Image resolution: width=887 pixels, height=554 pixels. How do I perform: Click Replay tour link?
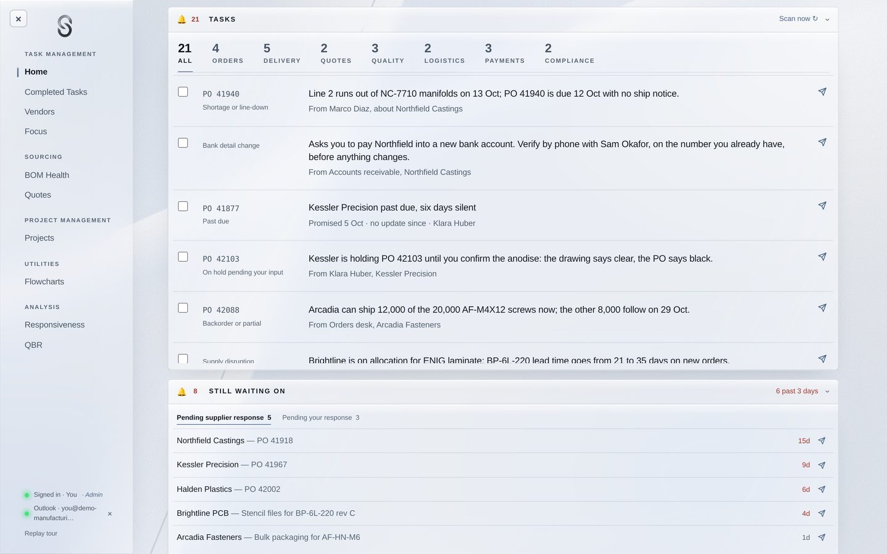click(x=41, y=534)
